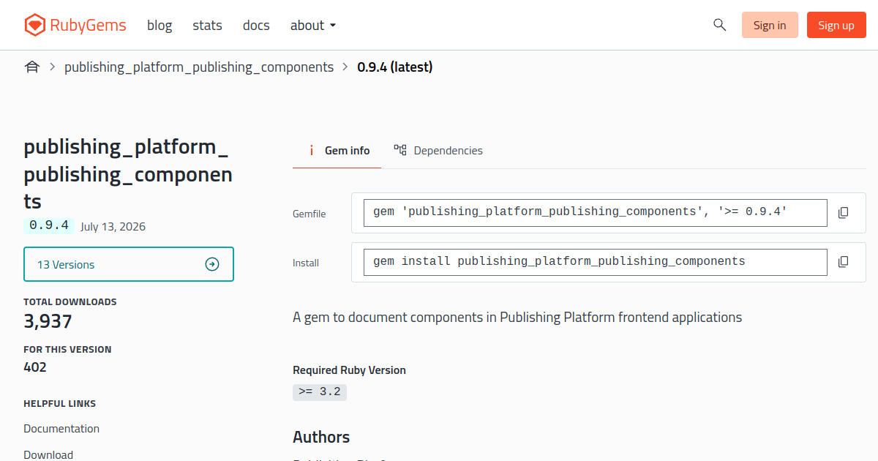Click the 0.9.4 (latest) breadcrumb text
This screenshot has height=461, width=878.
pos(395,67)
